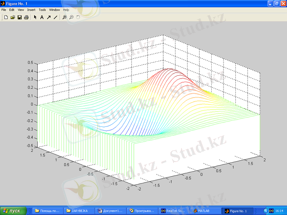Click the 16:14 clock in the tray

tap(279, 211)
